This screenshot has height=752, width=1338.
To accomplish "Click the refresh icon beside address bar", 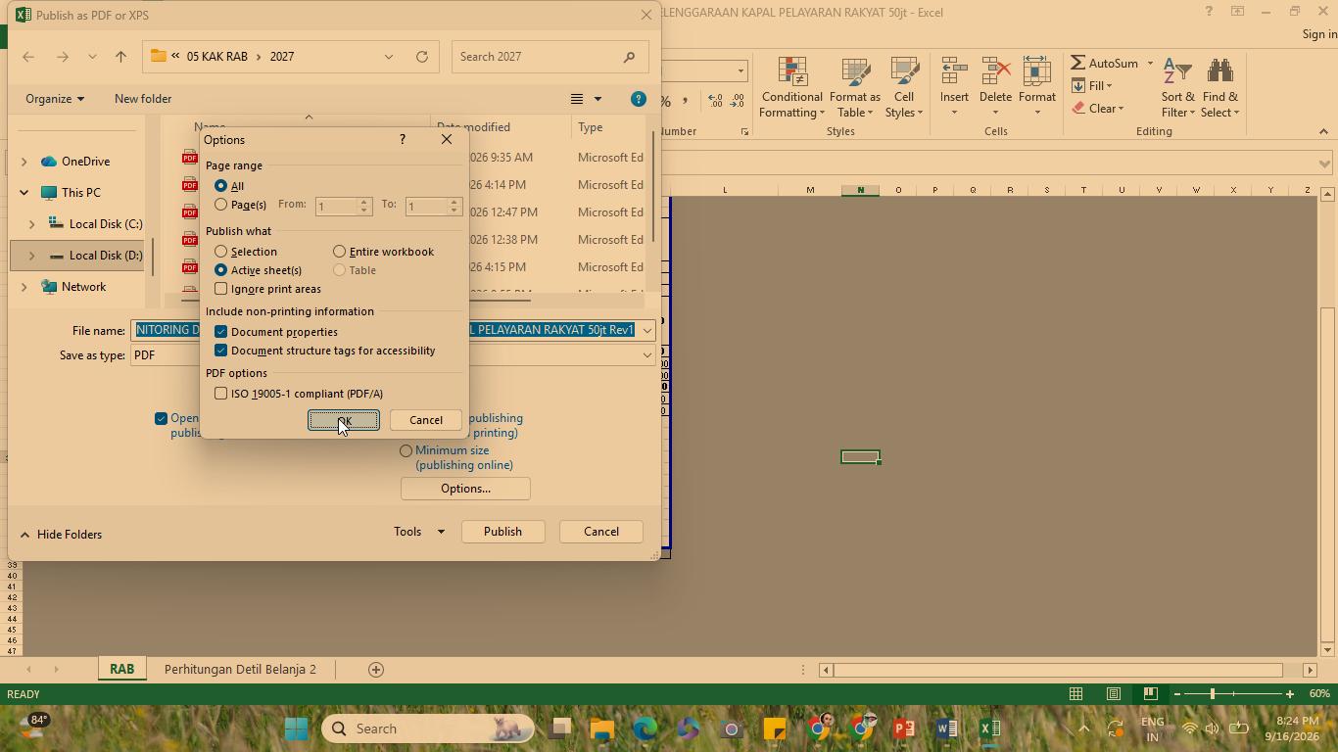I will point(422,57).
